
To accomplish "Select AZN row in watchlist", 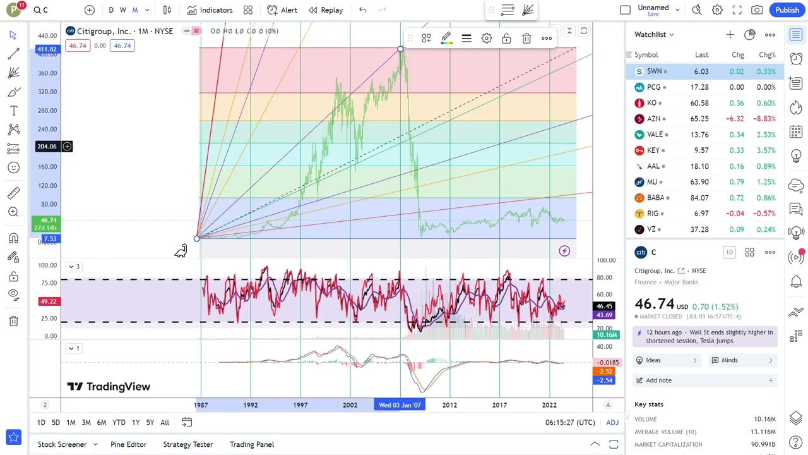I will [705, 119].
